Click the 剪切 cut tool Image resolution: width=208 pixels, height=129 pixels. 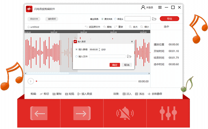pos(44,94)
